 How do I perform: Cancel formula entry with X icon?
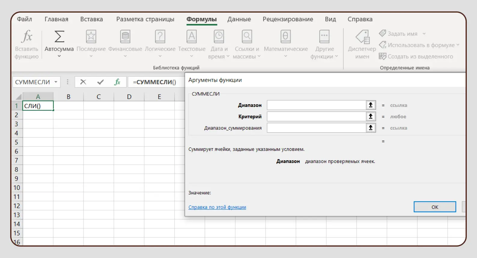[83, 82]
